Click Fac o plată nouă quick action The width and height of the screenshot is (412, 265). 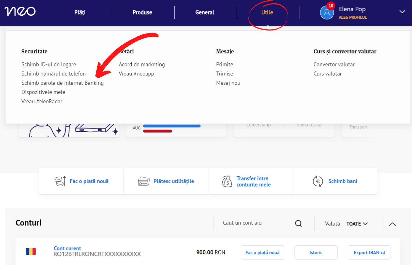click(x=89, y=181)
